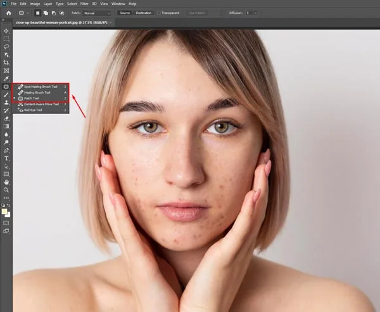Open the 3D menu
Viewport: 380px width, 312px height.
point(94,4)
